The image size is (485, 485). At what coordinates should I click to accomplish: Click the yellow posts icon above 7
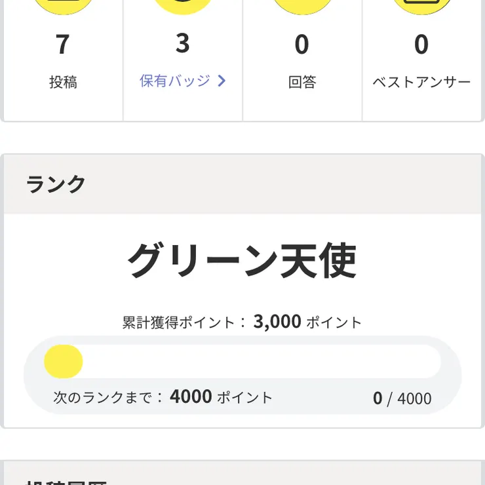(63, 5)
